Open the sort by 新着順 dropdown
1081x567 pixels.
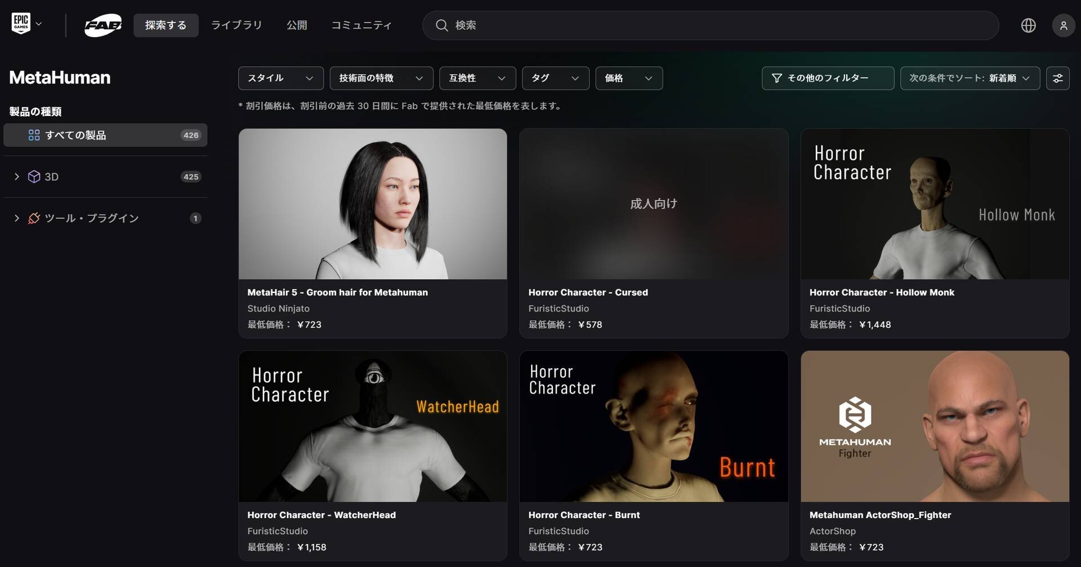click(x=970, y=78)
